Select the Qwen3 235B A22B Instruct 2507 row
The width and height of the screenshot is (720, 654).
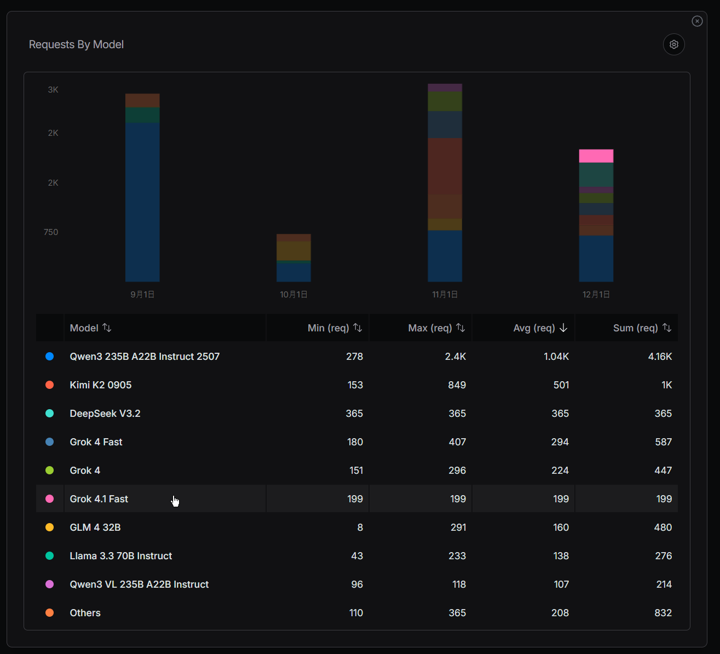click(357, 356)
